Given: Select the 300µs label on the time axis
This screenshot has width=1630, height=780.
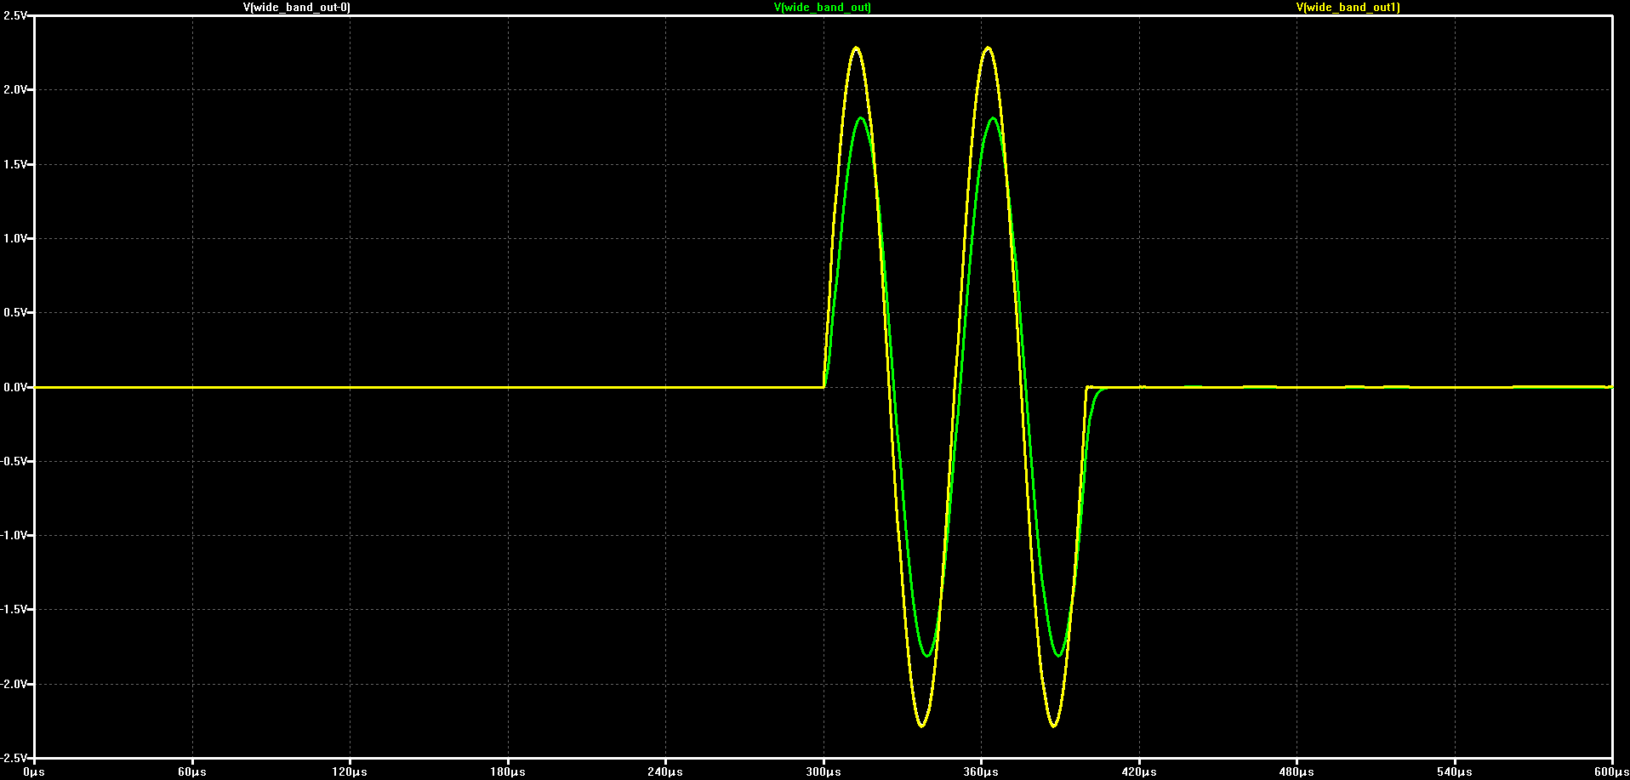Looking at the screenshot, I should [x=824, y=772].
